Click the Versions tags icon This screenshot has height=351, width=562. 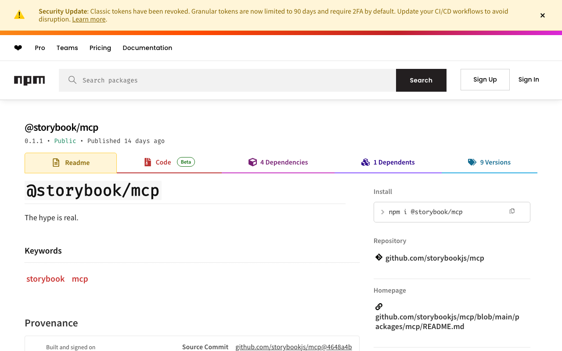pyautogui.click(x=472, y=162)
